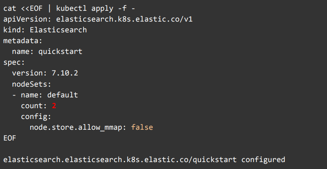Click the false value
Image resolution: width=327 pixels, height=169 pixels.
tap(142, 127)
